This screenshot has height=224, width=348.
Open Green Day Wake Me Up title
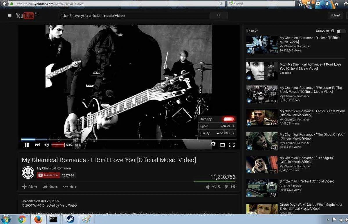(311, 207)
